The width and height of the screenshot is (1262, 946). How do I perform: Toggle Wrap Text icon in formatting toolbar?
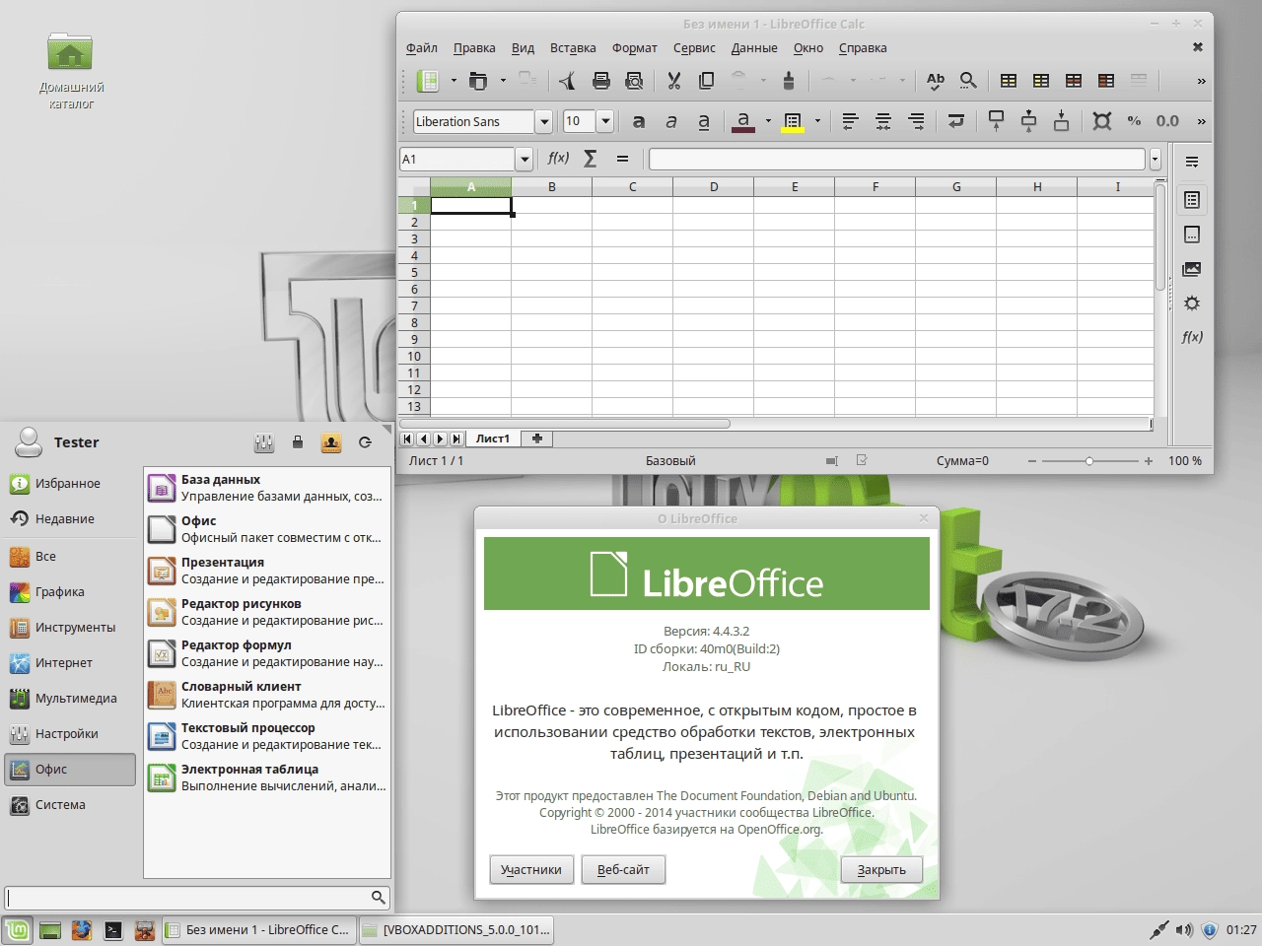[x=955, y=121]
